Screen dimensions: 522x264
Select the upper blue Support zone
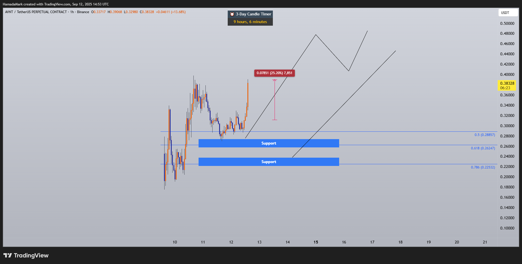[269, 143]
